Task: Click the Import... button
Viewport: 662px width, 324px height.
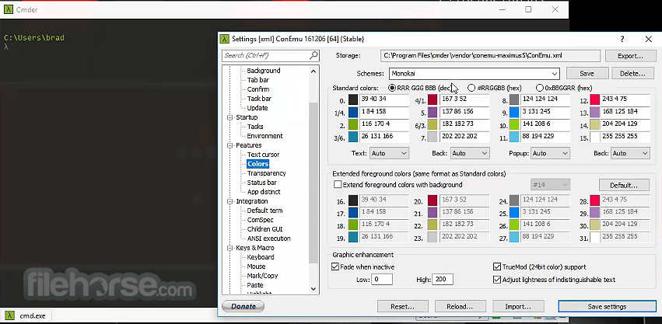Action: [x=518, y=307]
